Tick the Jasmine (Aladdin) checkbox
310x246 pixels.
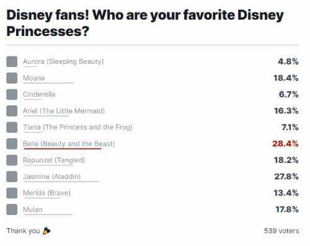12,177
